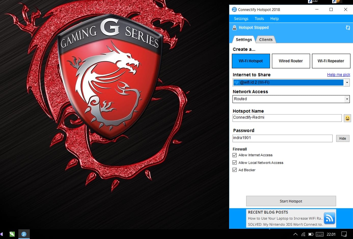Select the Settings tab
The height and width of the screenshot is (239, 353).
pyautogui.click(x=244, y=39)
